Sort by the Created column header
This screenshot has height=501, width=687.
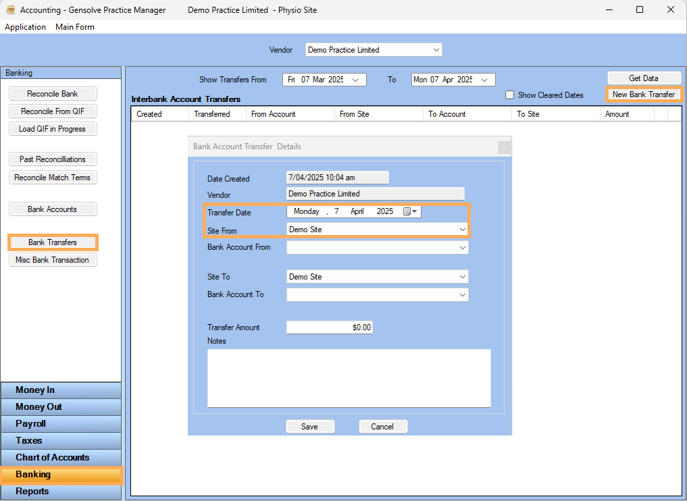pos(160,114)
